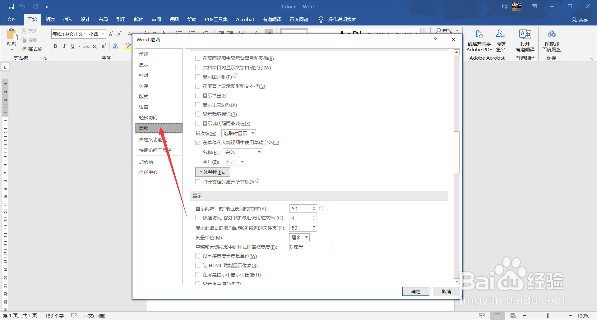Screen dimensions: 597x320
Task: Open 字体替换 font substitution button
Action: (x=213, y=172)
